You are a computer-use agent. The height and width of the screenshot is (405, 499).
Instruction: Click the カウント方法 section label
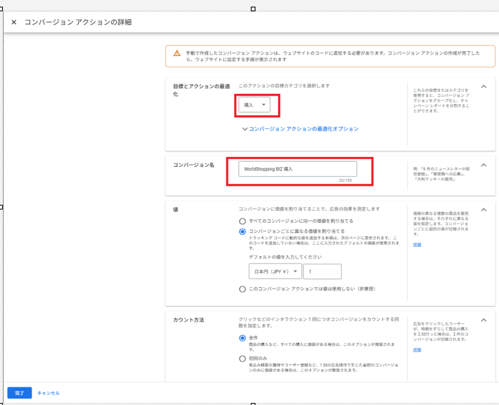click(x=189, y=320)
